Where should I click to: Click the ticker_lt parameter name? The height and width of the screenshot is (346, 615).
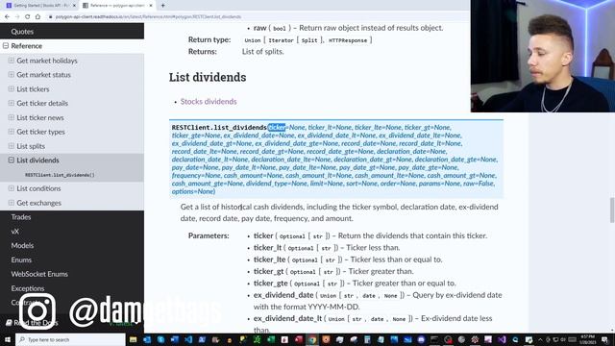pos(267,248)
